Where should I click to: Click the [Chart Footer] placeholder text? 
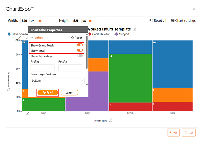[100, 121]
